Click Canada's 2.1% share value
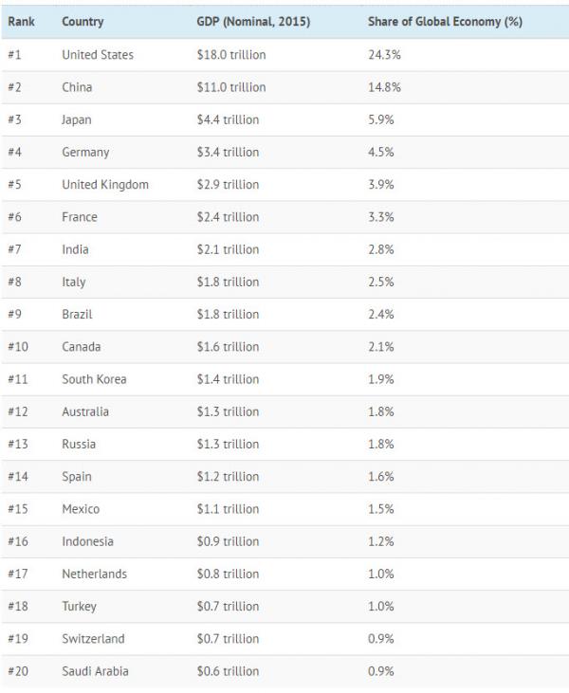Image resolution: width=569 pixels, height=693 pixels. point(380,347)
